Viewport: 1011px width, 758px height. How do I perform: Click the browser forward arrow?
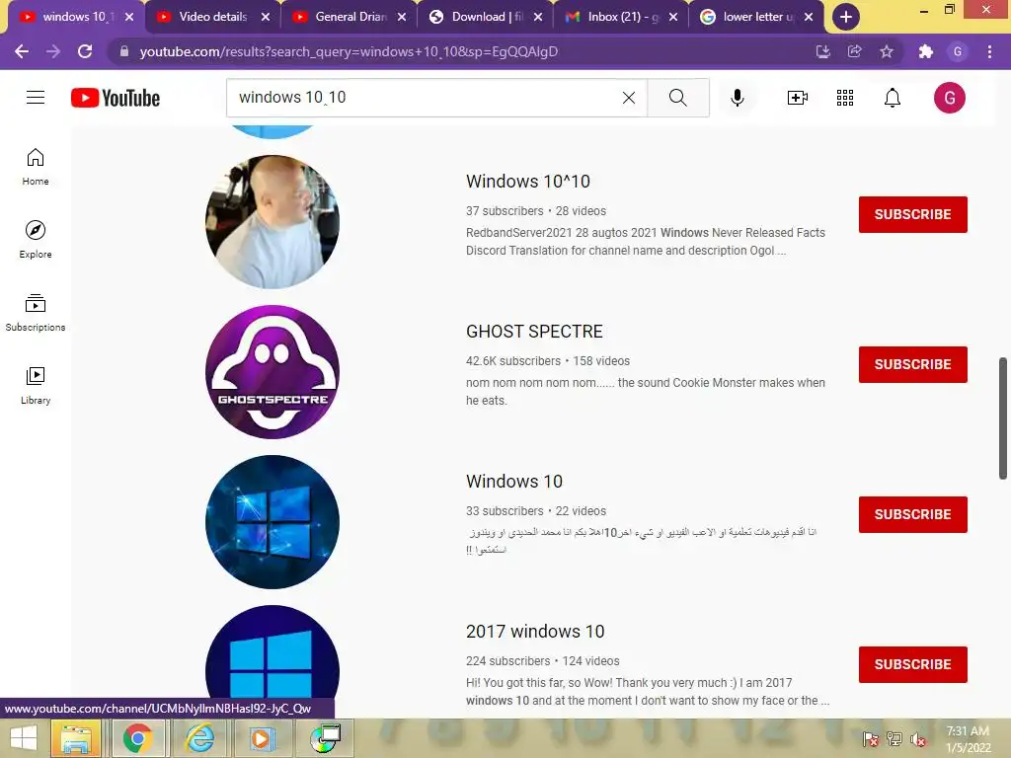[x=53, y=51]
